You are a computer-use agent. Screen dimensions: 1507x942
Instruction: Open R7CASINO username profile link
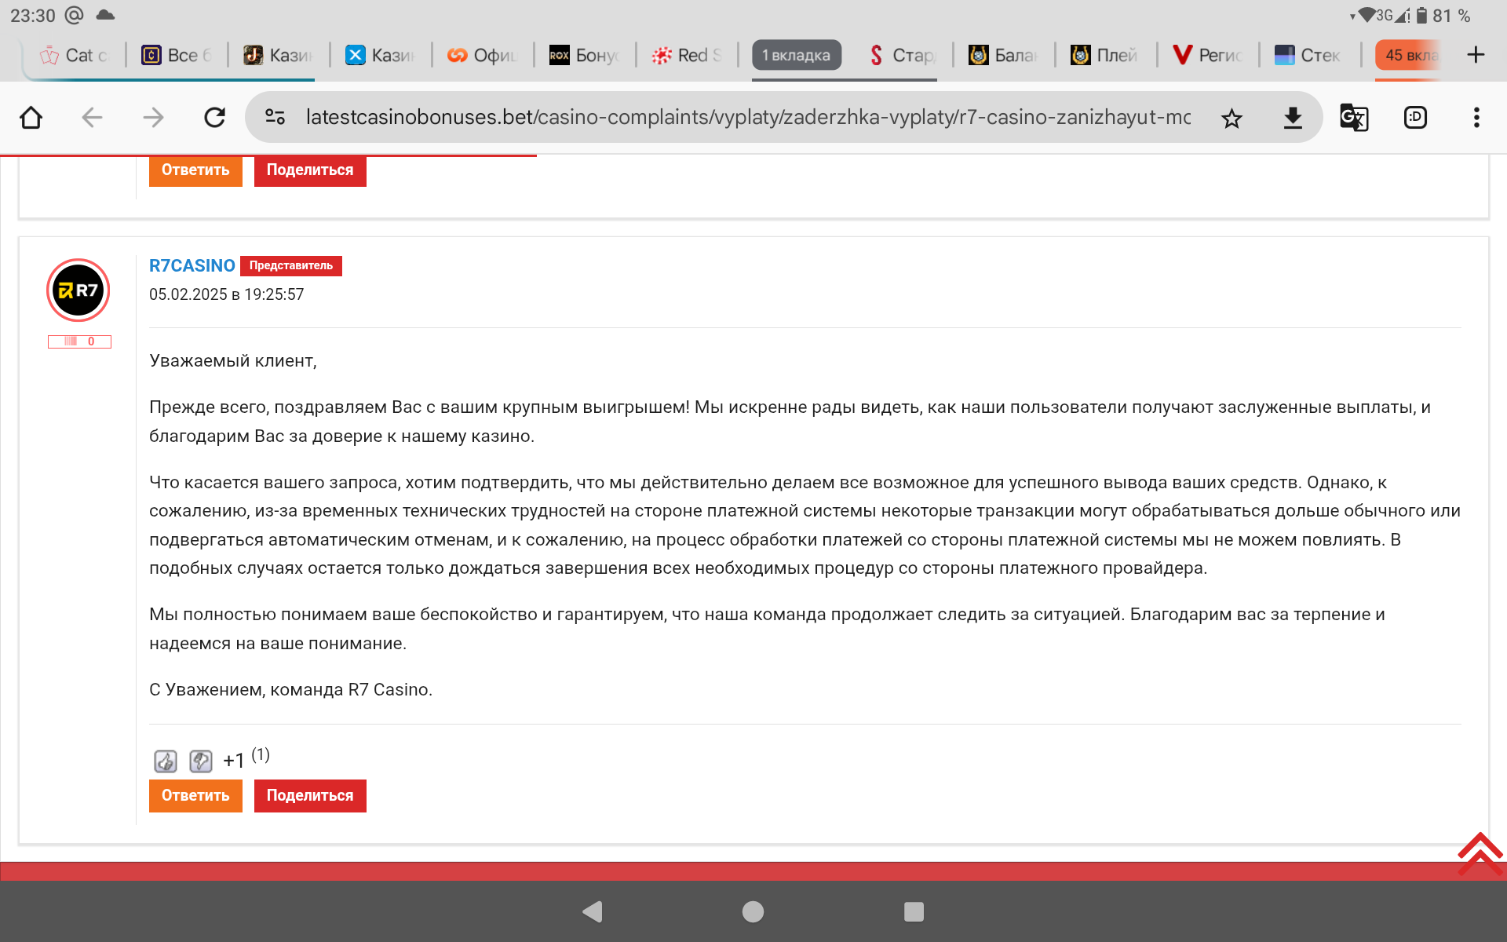(192, 265)
